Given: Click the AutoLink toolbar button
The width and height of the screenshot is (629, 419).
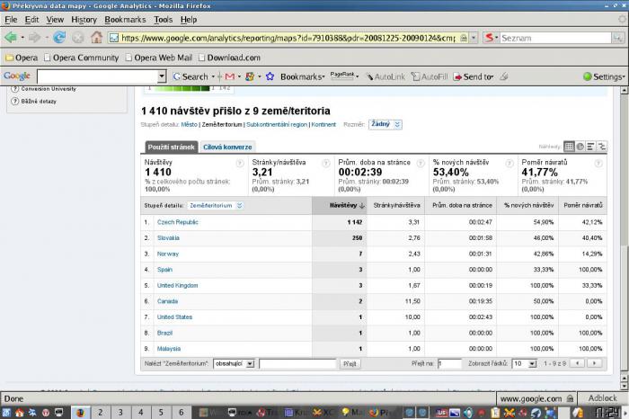Looking at the screenshot, I should (x=385, y=76).
